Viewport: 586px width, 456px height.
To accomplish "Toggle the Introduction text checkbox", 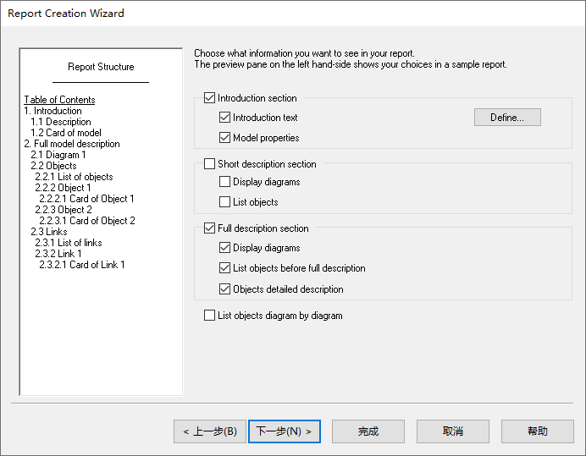I will [x=224, y=118].
